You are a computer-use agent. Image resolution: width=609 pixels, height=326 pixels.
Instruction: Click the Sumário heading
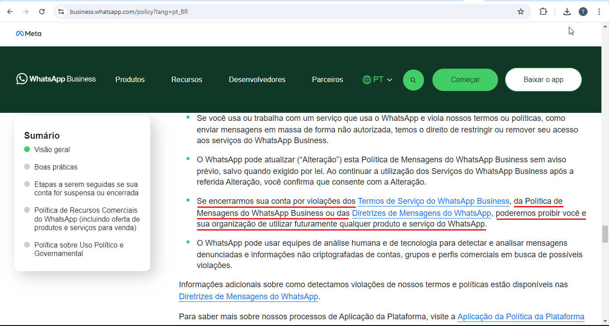click(x=42, y=136)
